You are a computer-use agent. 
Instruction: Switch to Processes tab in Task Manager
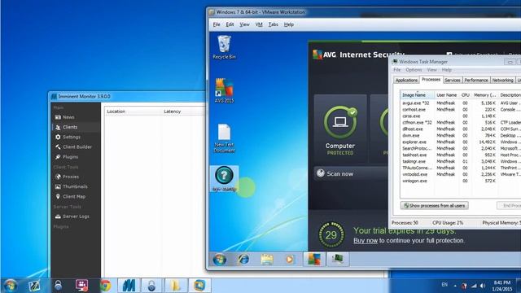coord(431,80)
